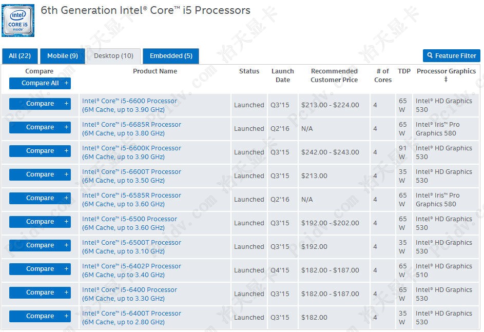Screen dimensions: 484x332
Task: Add i5-6500 Processor to compare
Action: coord(40,222)
